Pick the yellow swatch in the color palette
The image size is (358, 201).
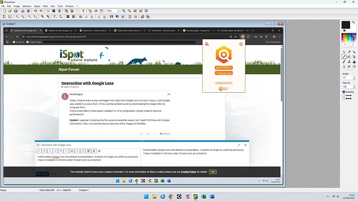pos(346,39)
